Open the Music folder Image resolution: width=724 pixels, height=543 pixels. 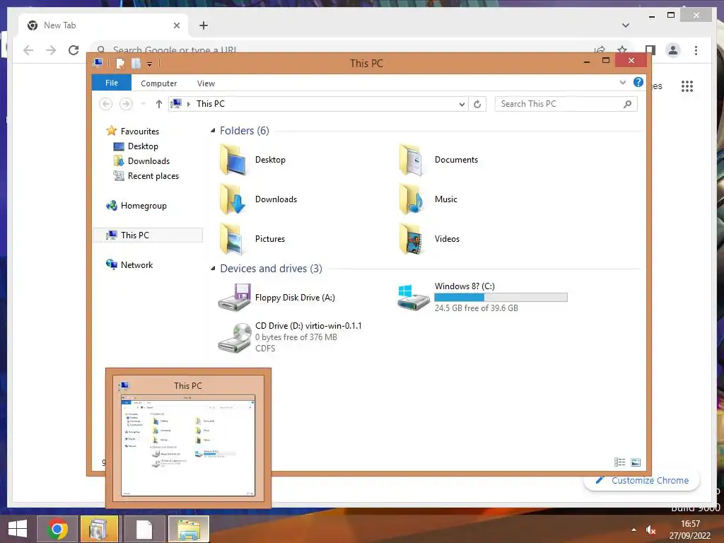(x=428, y=199)
